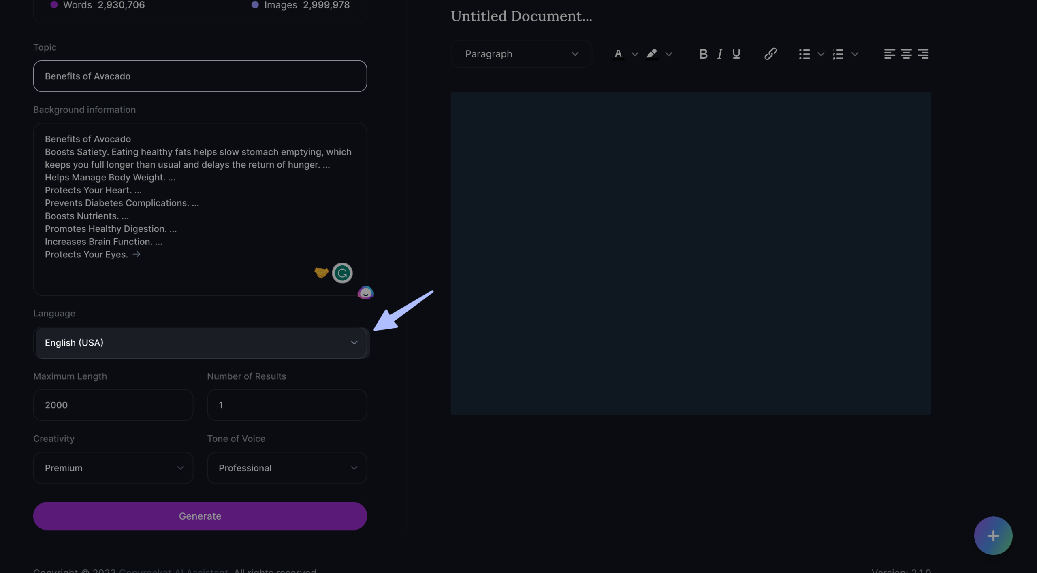Expand the highlight color options arrow
The image size is (1037, 573).
669,54
